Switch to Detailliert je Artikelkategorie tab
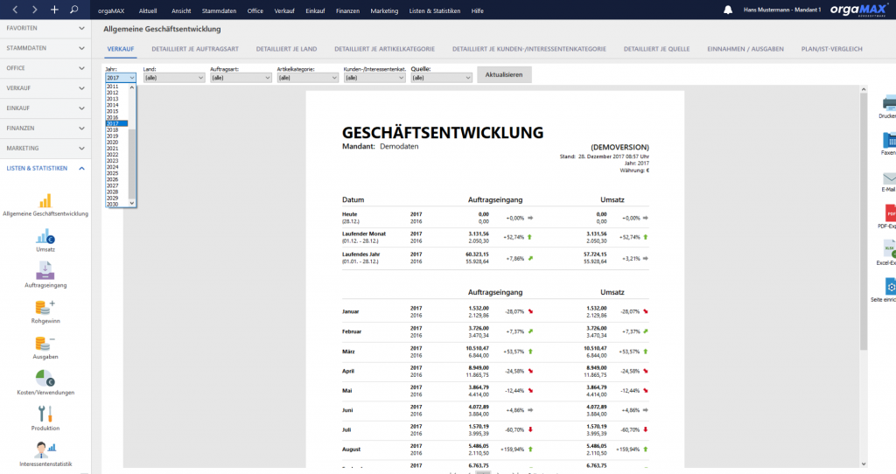Screen dimensions: 896x474 385,49
